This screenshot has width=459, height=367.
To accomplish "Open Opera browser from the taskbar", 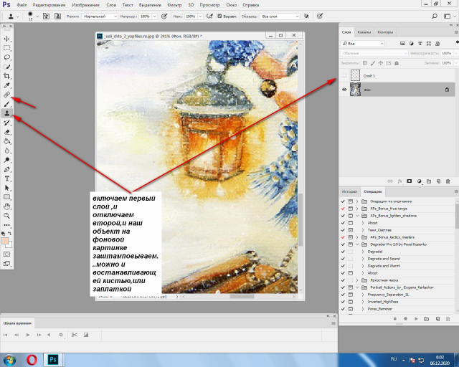I will point(31,358).
